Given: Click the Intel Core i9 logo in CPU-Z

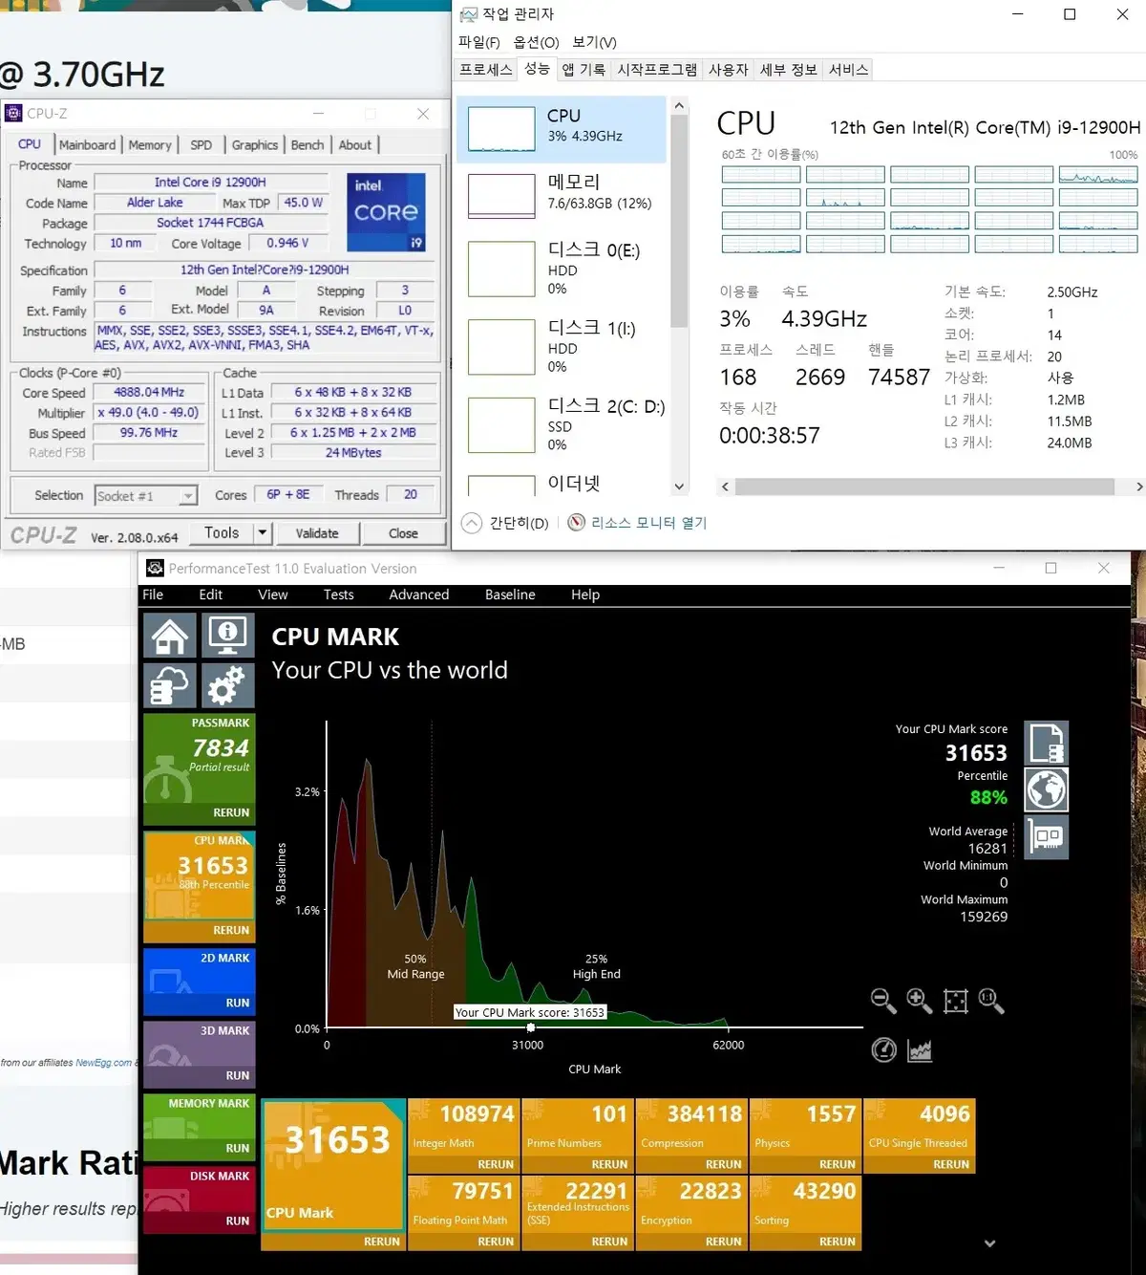Looking at the screenshot, I should 386,212.
